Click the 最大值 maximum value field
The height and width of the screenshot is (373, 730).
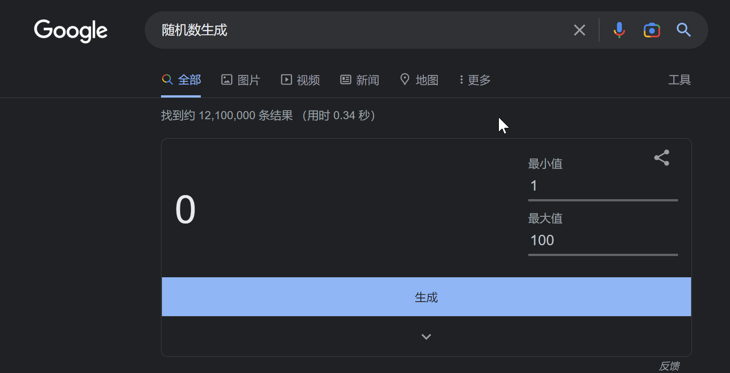(x=602, y=240)
